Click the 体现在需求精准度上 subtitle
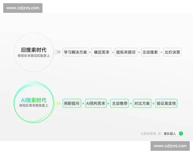The height and width of the screenshot is (154, 193). point(33,105)
